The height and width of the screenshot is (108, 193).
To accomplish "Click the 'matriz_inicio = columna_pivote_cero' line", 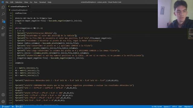I will pyautogui.click(x=53, y=53).
